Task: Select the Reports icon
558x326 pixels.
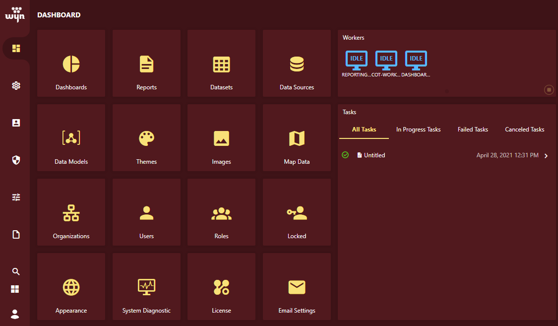Action: 146,63
